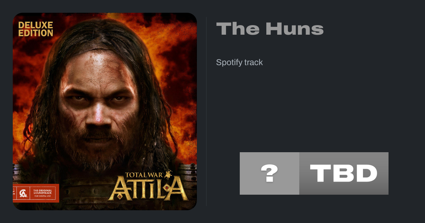
Task: Click the vertical divider beside the cover
Action: (x=206, y=111)
